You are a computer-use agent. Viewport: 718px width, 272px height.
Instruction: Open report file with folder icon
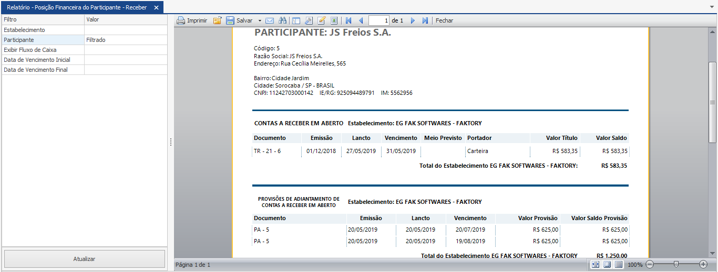[217, 20]
